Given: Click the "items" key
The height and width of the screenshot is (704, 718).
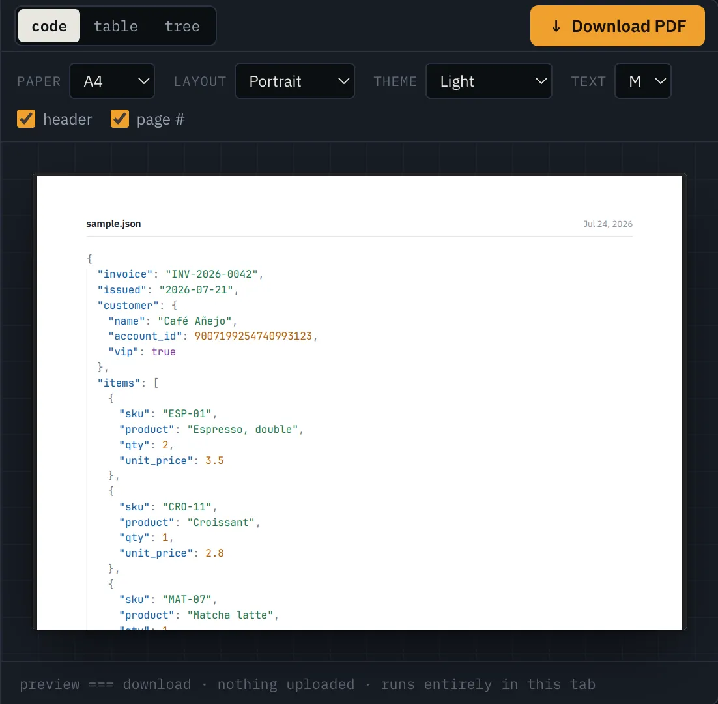Looking at the screenshot, I should (119, 383).
